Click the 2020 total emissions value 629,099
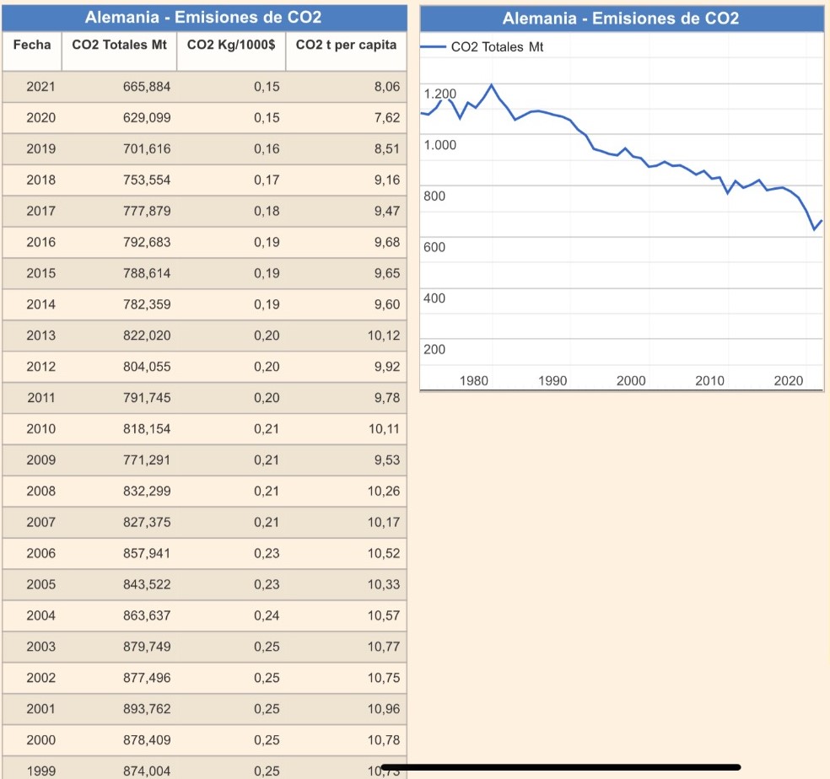Viewport: 830px width, 779px height. coord(147,118)
